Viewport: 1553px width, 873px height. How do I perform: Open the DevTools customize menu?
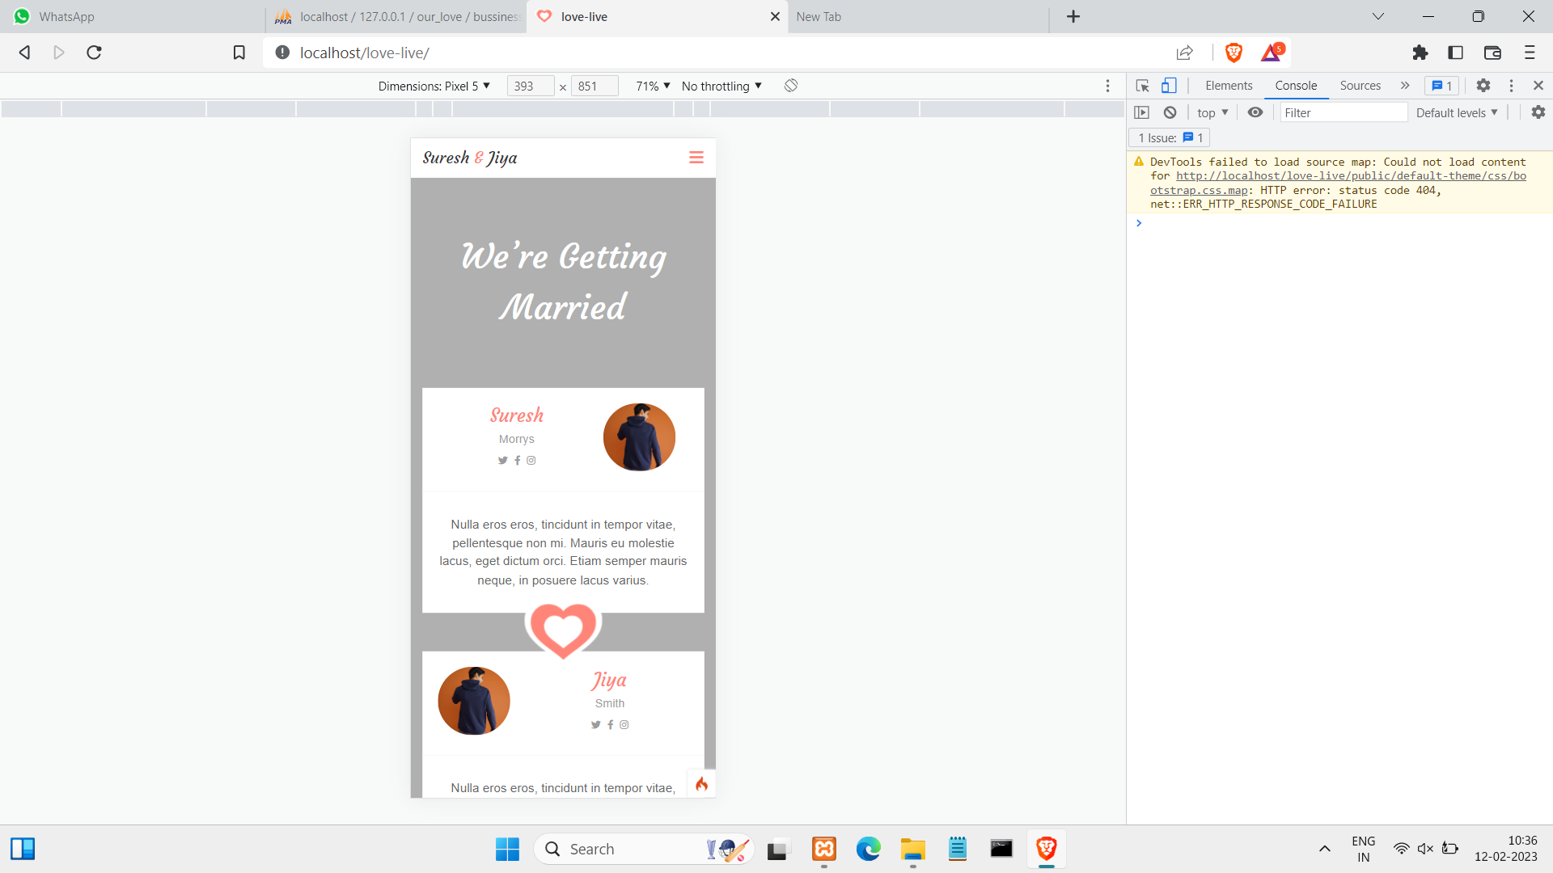pos(1511,86)
